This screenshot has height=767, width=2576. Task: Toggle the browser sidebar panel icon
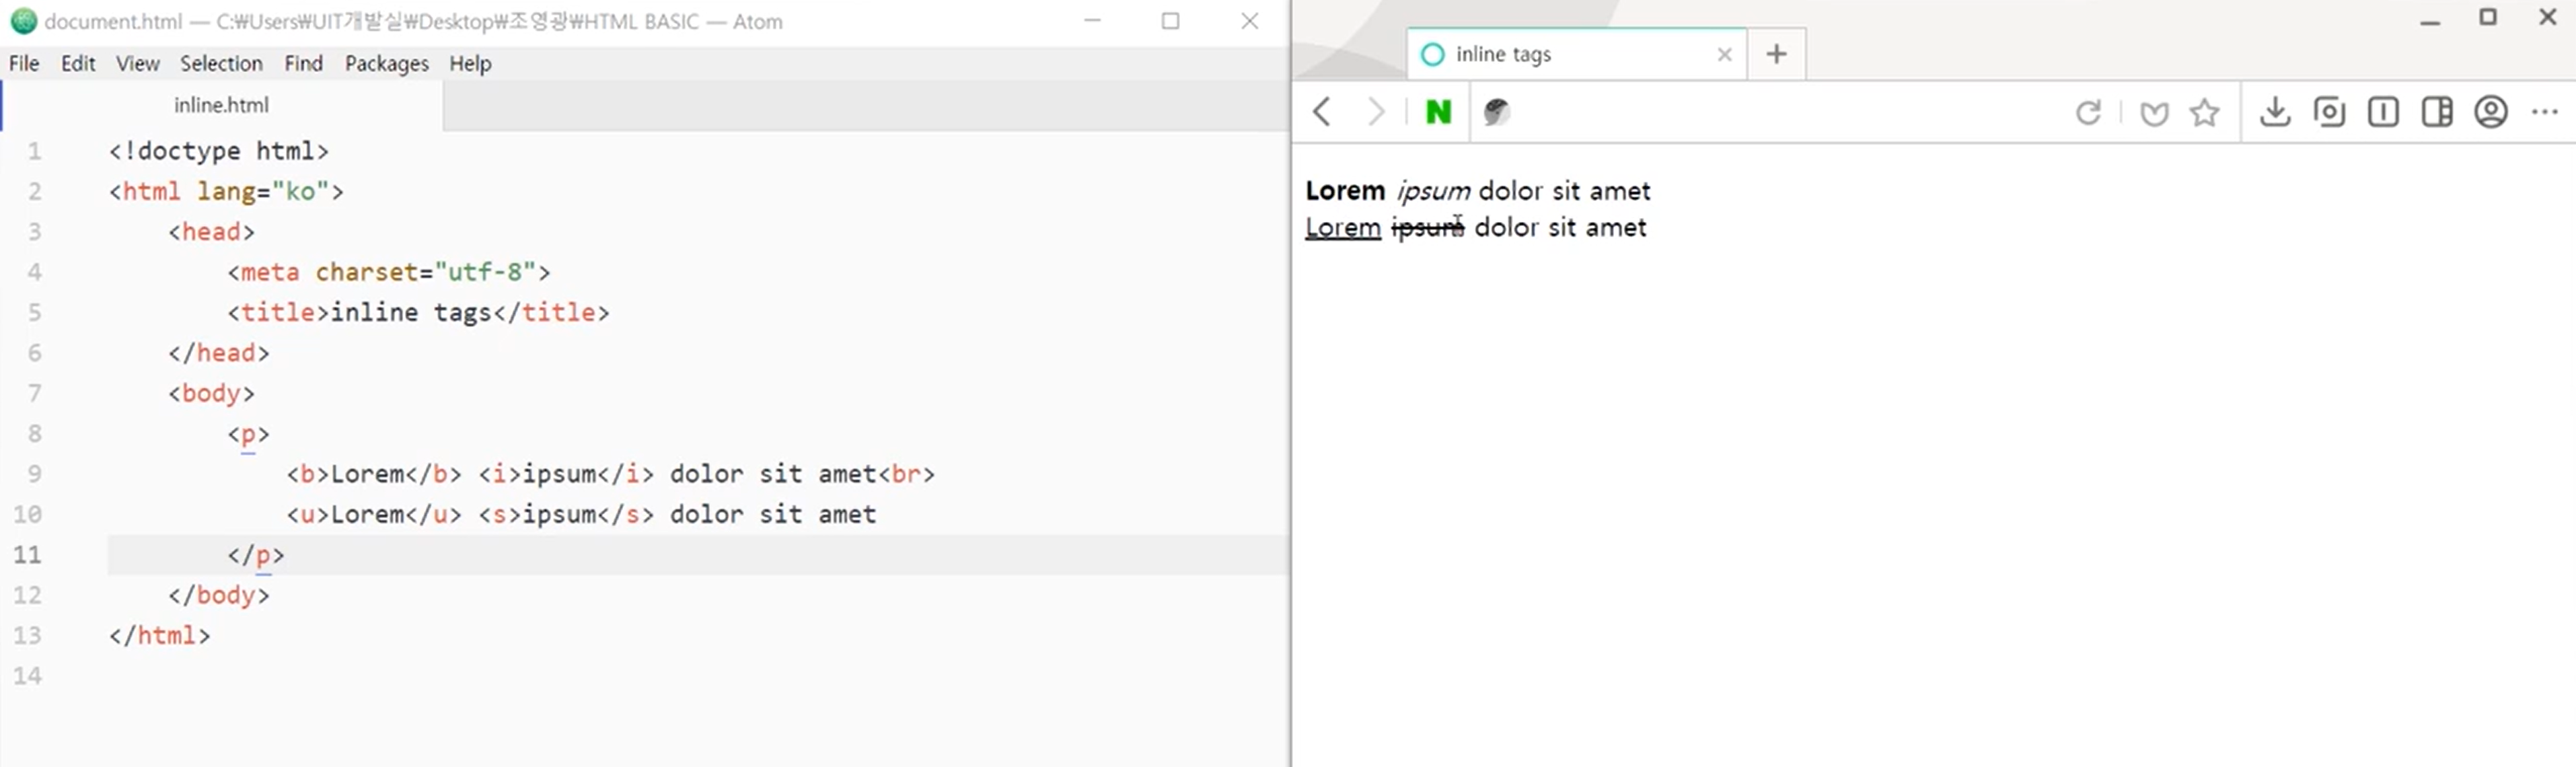pos(2437,111)
